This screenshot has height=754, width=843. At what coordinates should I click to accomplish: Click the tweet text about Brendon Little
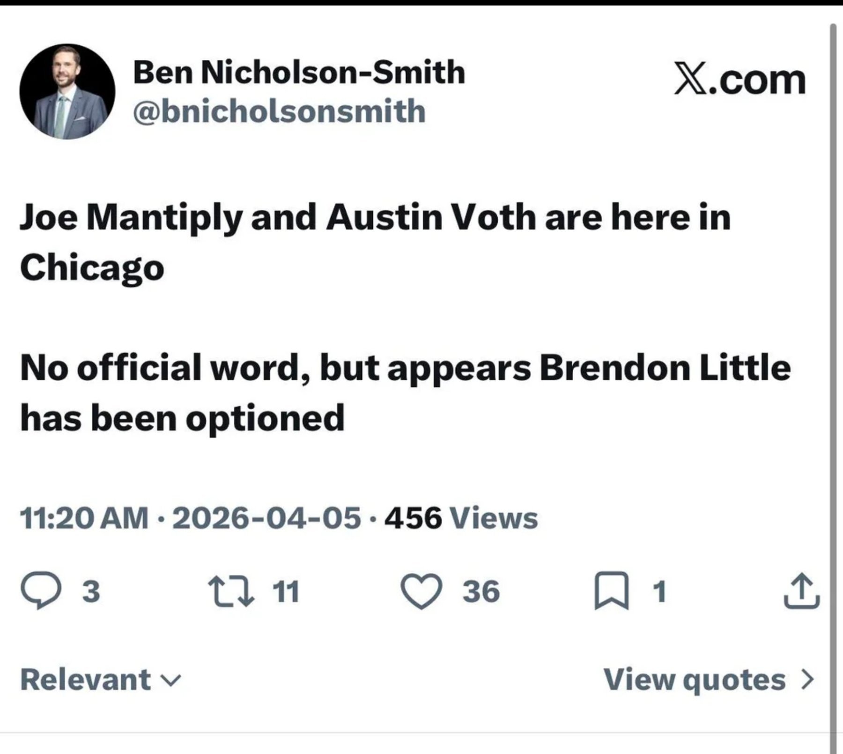click(405, 392)
